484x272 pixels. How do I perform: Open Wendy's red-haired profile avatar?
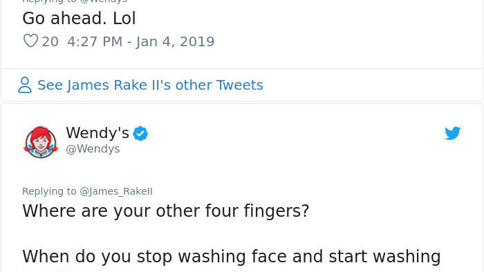coord(41,142)
